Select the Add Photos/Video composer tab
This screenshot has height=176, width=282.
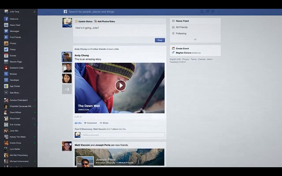pyautogui.click(x=104, y=21)
